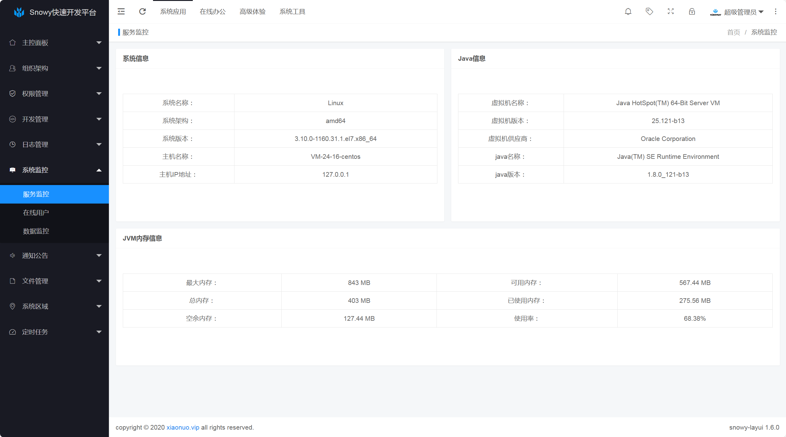Collapse the 系统监控 sidebar menu

(54, 170)
